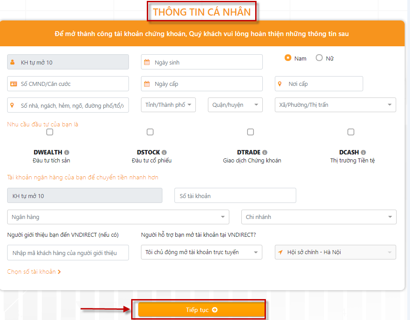Click the info icon next to DCASH

(x=362, y=152)
